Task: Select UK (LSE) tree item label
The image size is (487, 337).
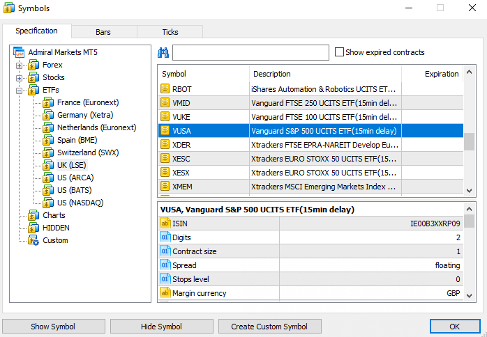Action: click(x=72, y=165)
